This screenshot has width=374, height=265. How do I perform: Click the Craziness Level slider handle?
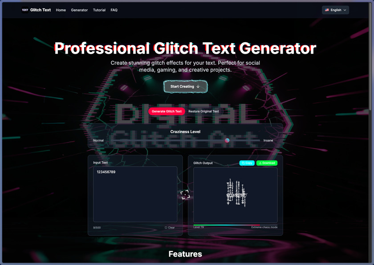coord(227,140)
